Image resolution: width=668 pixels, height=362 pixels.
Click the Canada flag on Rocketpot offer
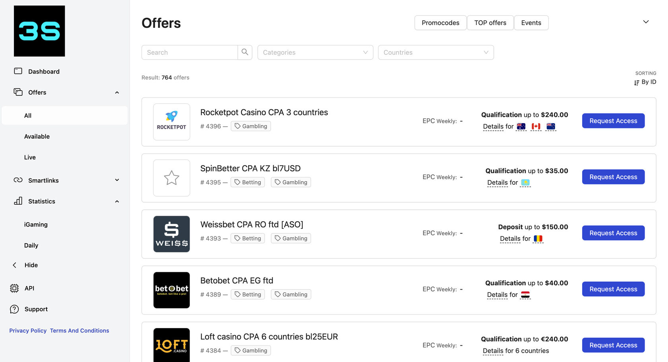pyautogui.click(x=536, y=126)
